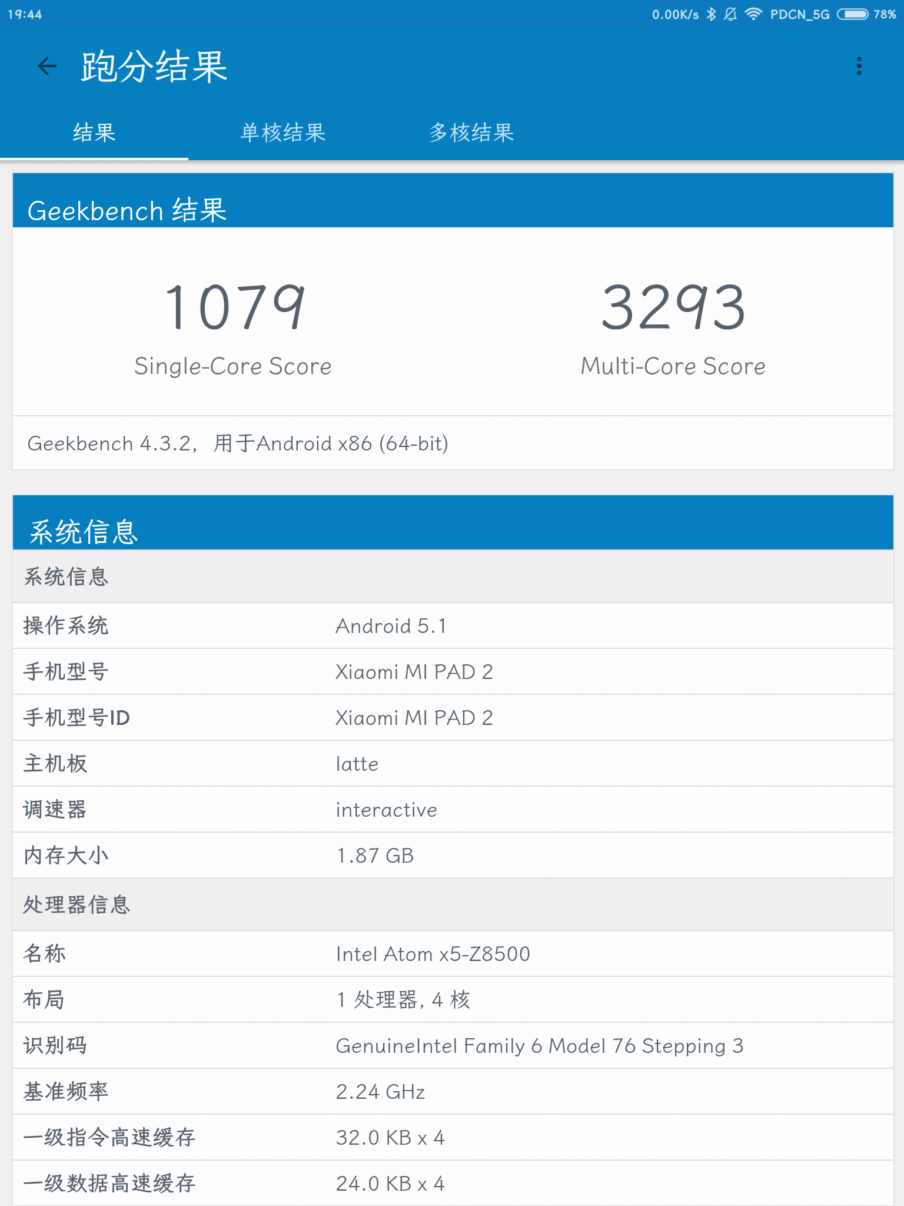904x1206 pixels.
Task: Tap the 2.24 GHz base frequency
Action: (x=381, y=1092)
